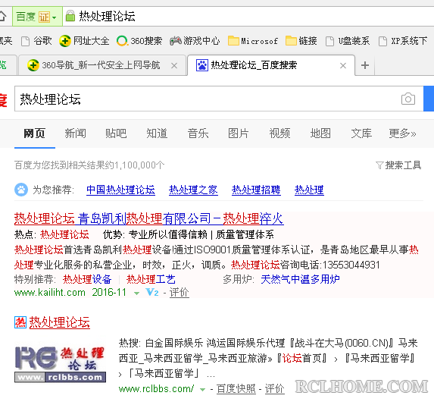Open the 百度快照 cached link

tap(236, 389)
